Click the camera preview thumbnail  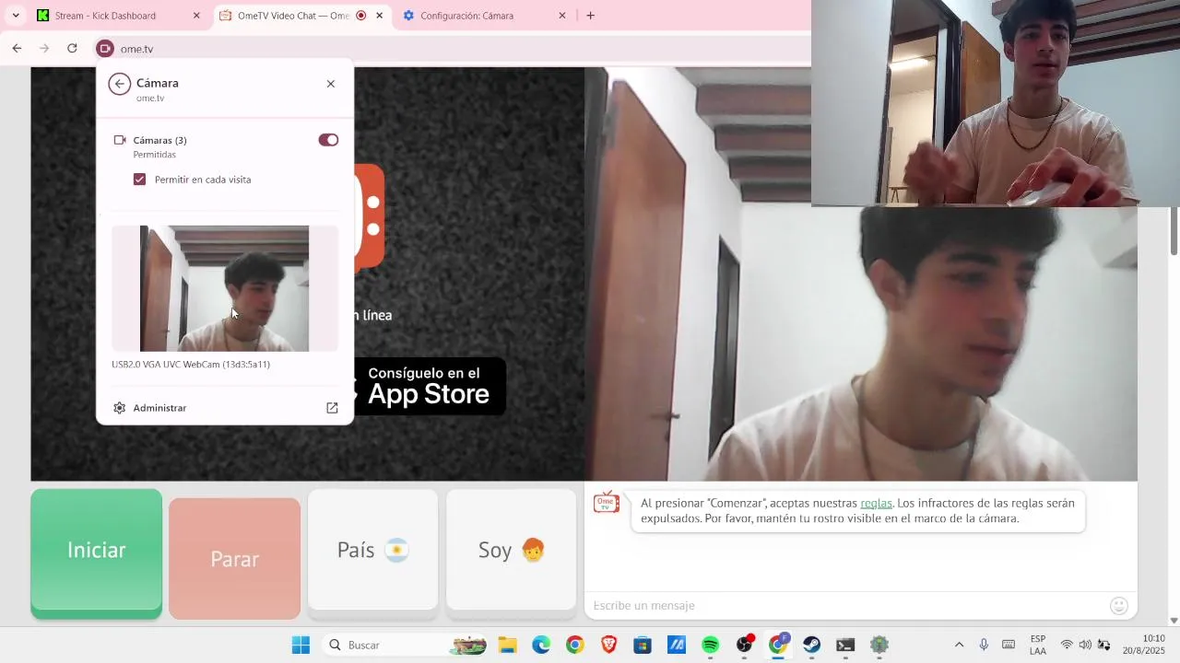point(224,288)
